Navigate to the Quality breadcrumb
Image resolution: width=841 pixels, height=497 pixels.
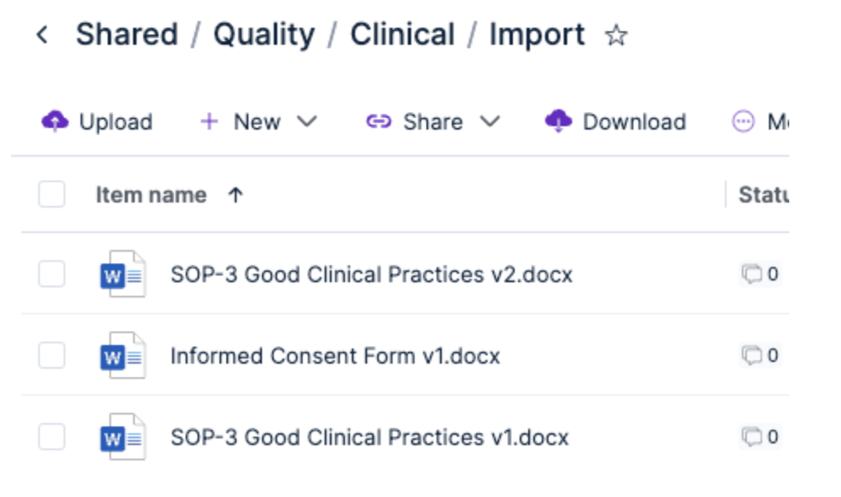click(x=264, y=36)
